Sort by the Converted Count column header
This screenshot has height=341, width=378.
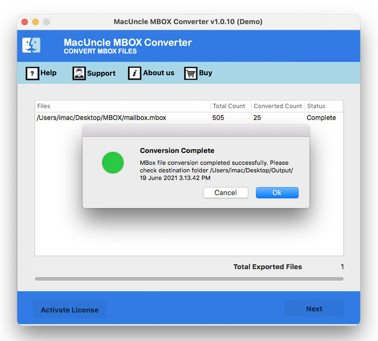coord(278,106)
